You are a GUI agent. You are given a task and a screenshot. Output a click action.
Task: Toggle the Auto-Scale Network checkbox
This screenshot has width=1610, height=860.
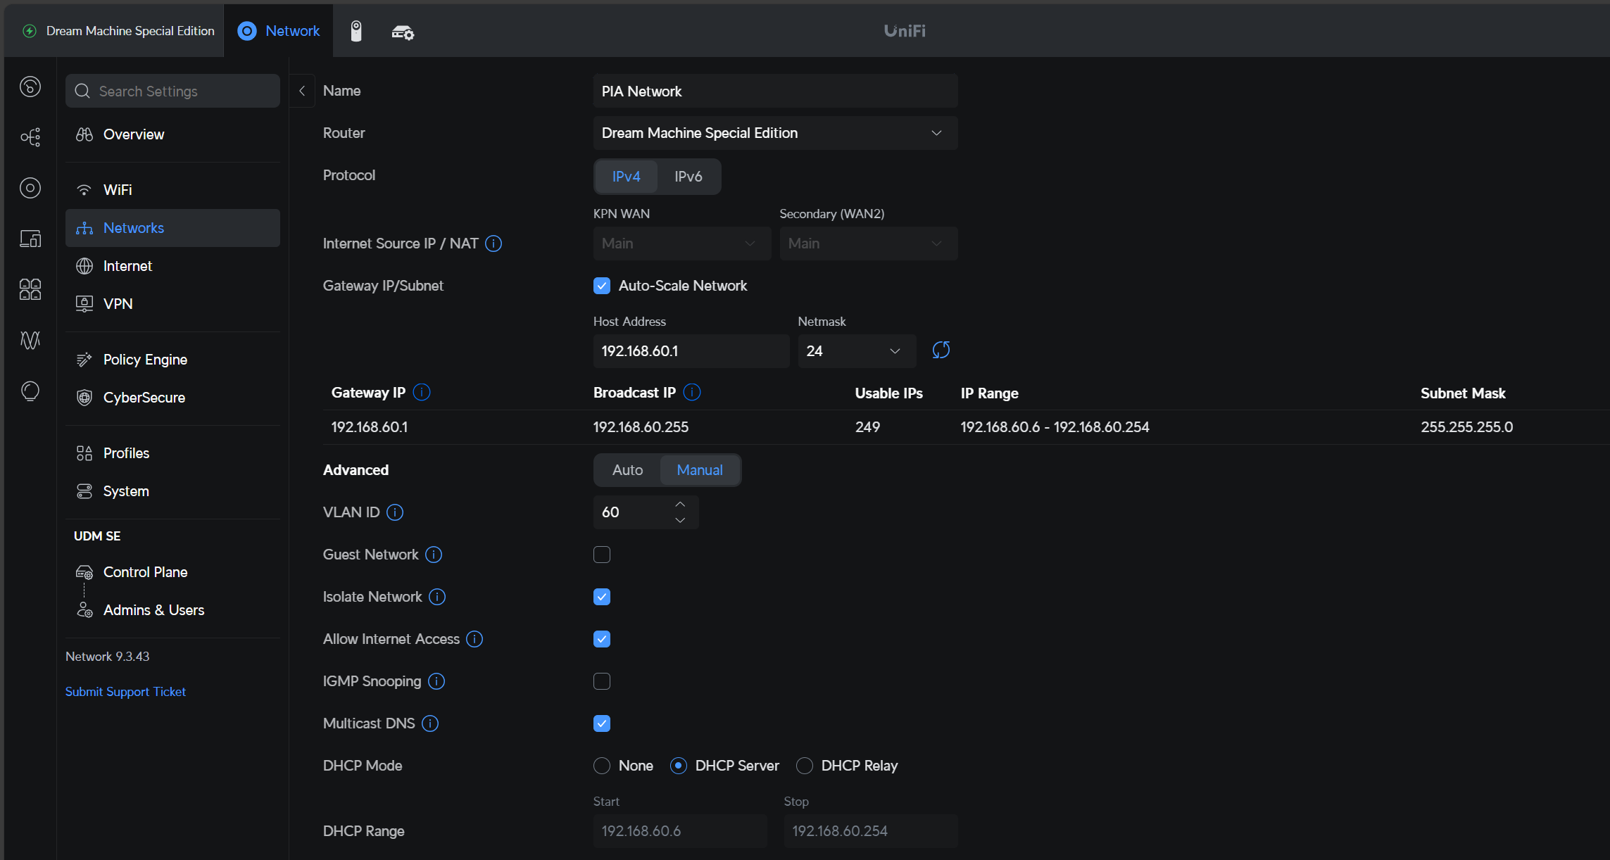coord(602,286)
